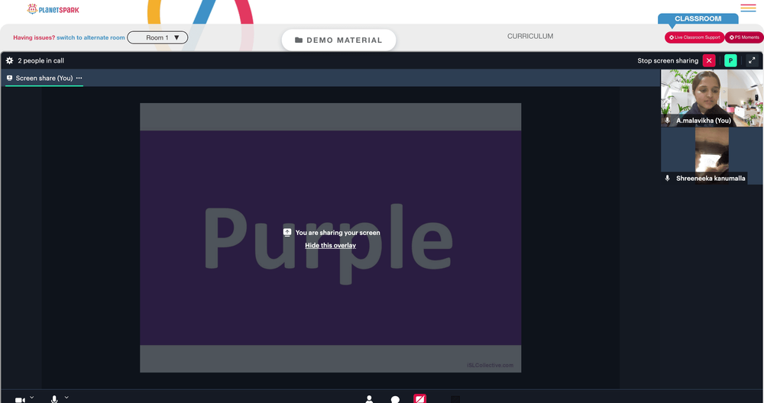Click 'Hide this overlay' link
The image size is (764, 403).
point(330,245)
